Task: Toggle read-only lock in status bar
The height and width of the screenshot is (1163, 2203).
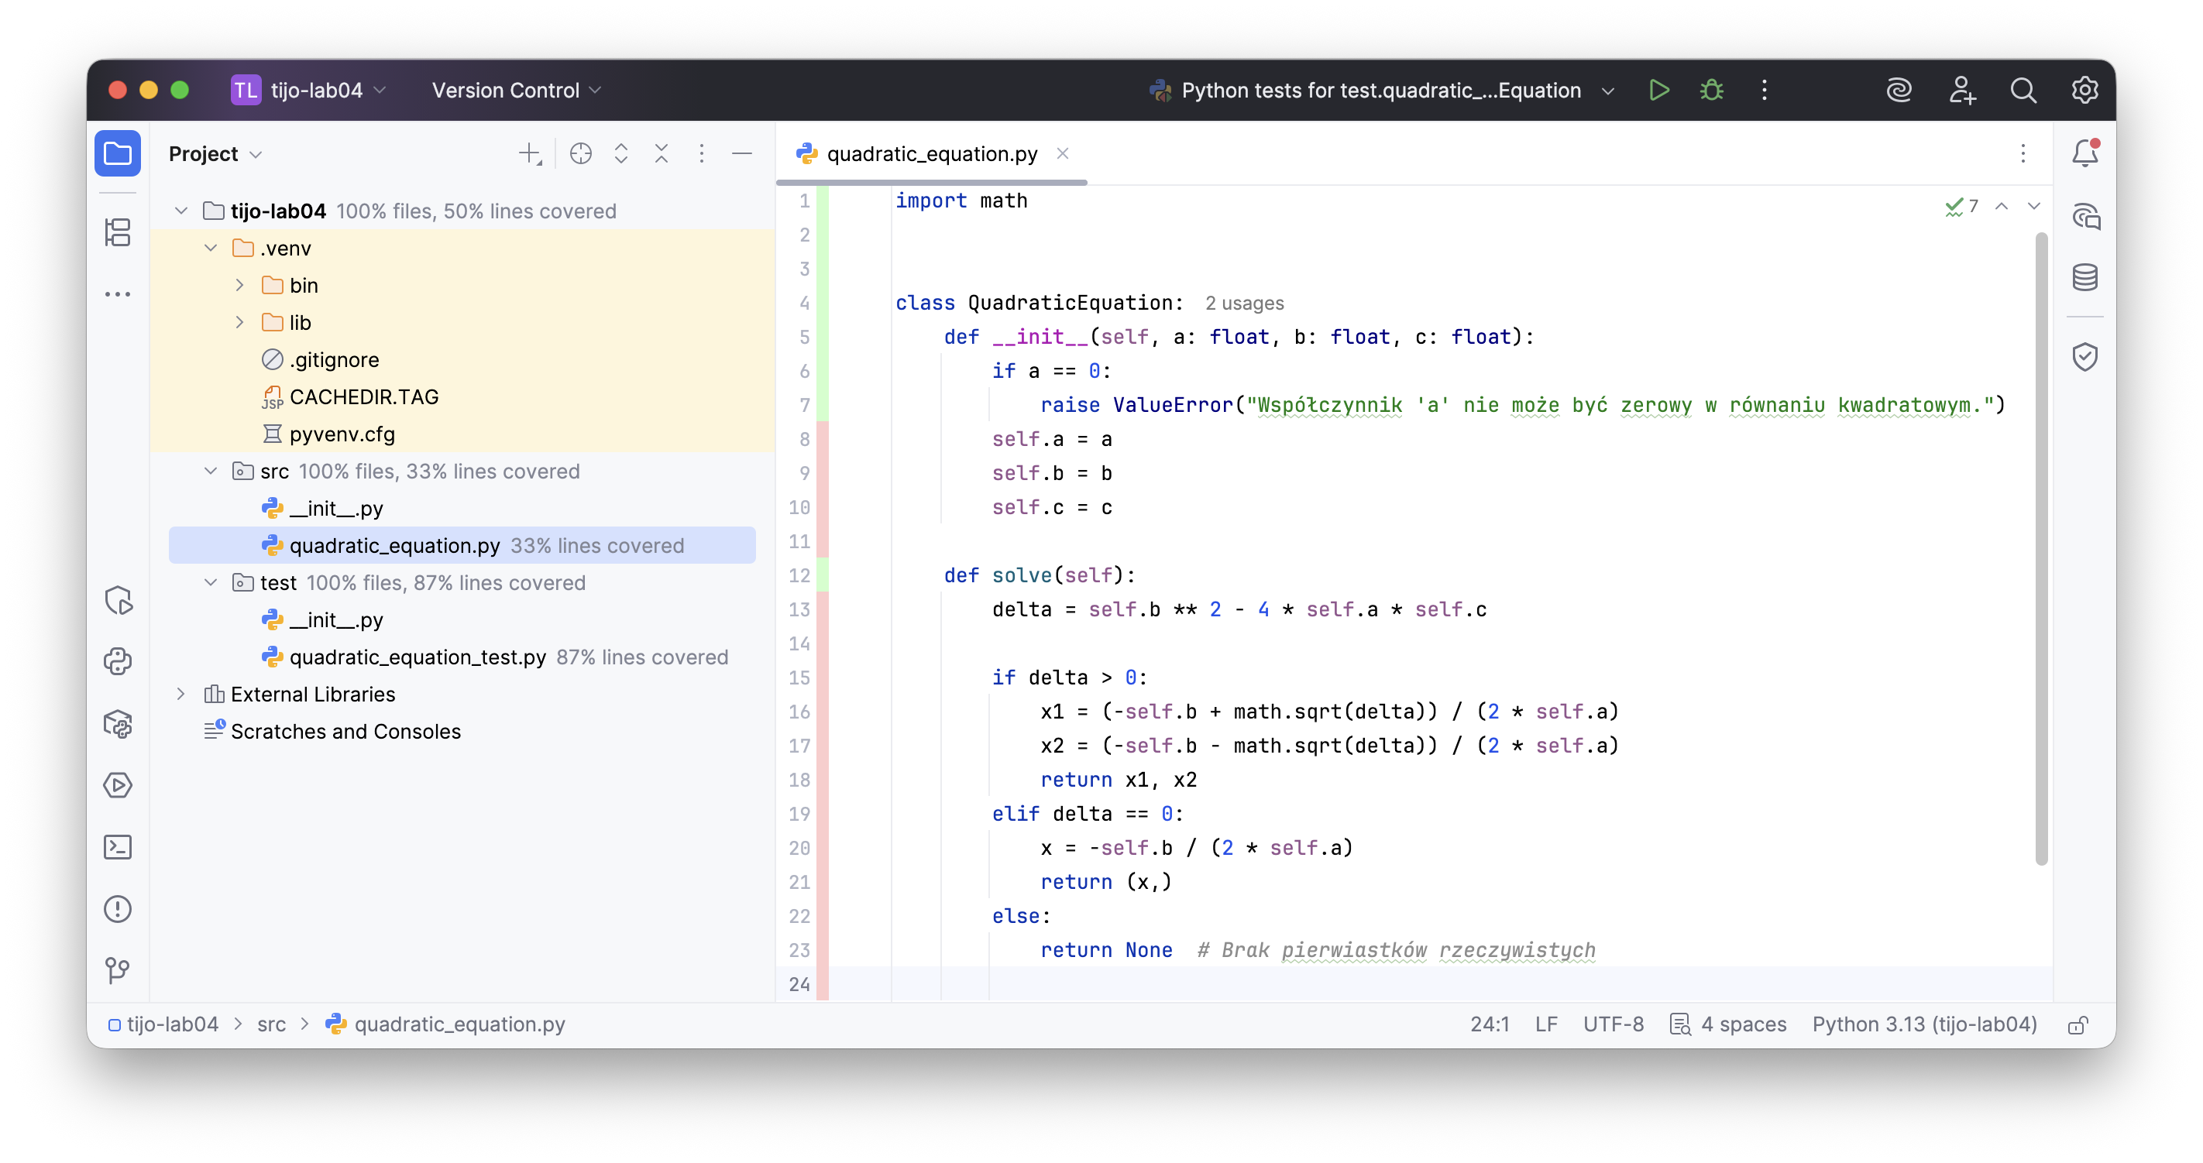Action: [x=2078, y=1024]
